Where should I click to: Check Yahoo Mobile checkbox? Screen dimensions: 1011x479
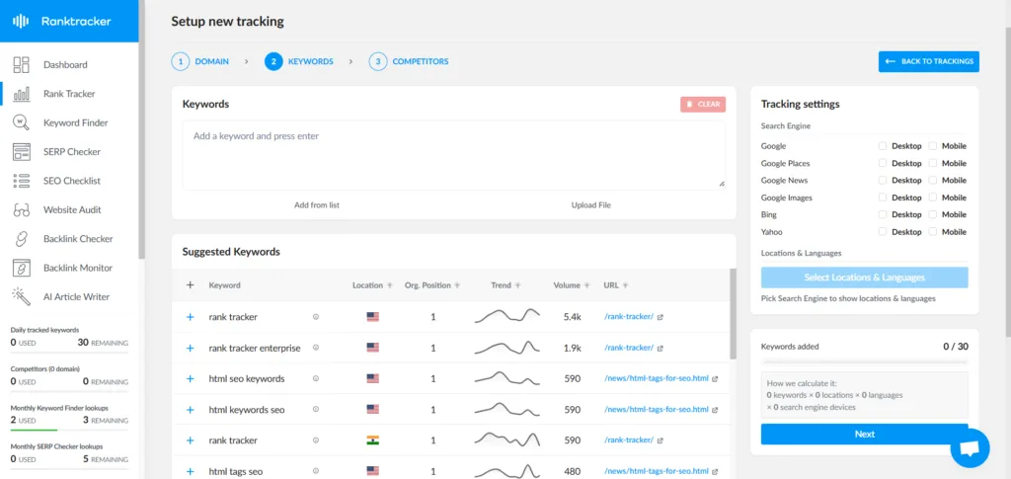pos(933,232)
